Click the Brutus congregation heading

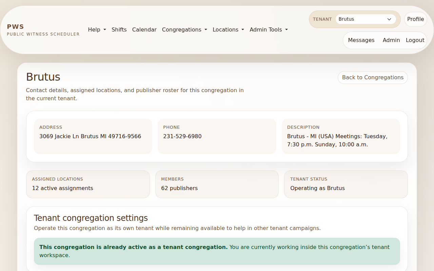tap(43, 77)
